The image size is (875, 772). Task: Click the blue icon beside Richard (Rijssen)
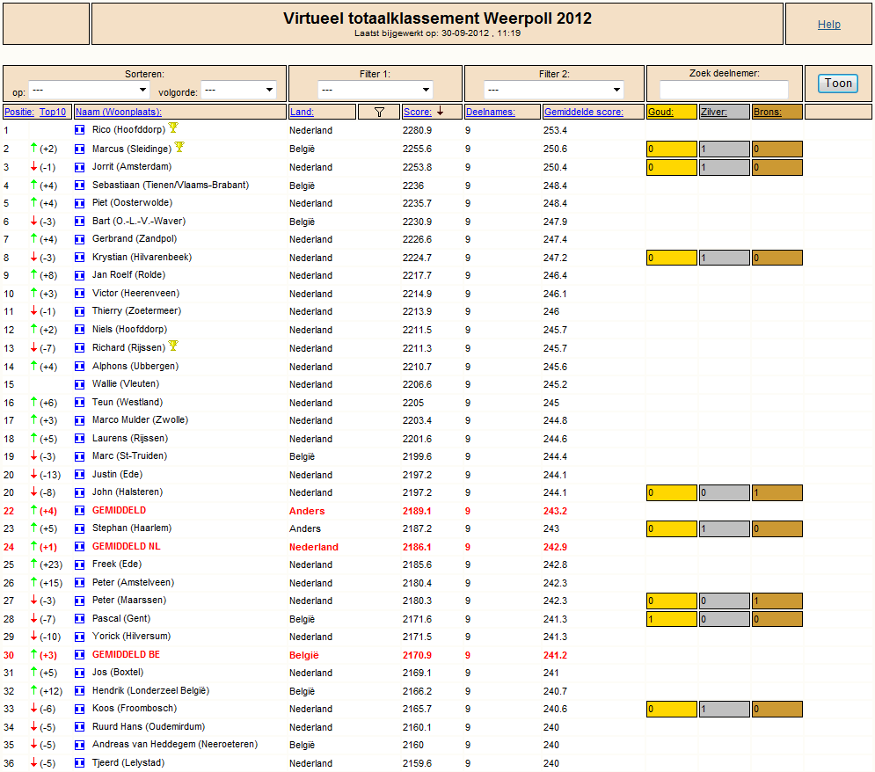tap(80, 348)
